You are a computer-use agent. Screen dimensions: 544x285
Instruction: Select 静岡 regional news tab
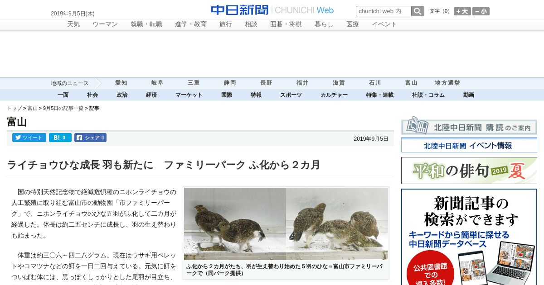[x=230, y=83]
